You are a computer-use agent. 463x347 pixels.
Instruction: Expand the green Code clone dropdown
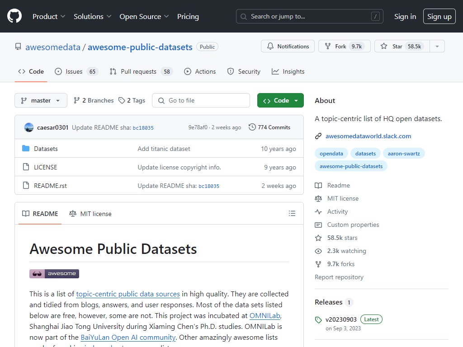pyautogui.click(x=280, y=100)
